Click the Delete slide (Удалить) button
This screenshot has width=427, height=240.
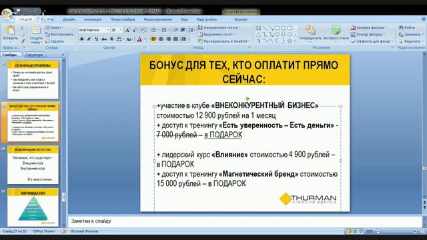click(54, 41)
